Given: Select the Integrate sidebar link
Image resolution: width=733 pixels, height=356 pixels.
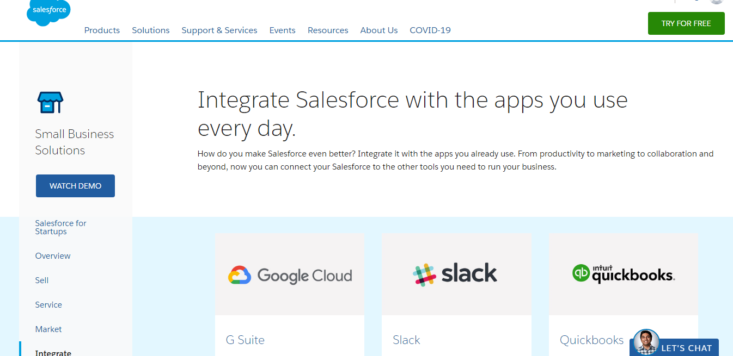Looking at the screenshot, I should tap(53, 353).
